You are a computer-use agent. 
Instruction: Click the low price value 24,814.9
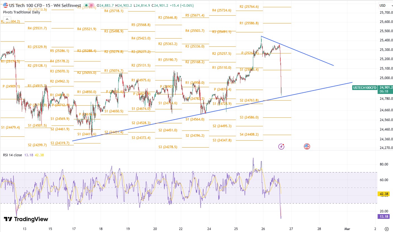point(143,5)
